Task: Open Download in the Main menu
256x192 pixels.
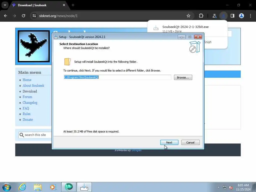Action: pyautogui.click(x=30, y=91)
